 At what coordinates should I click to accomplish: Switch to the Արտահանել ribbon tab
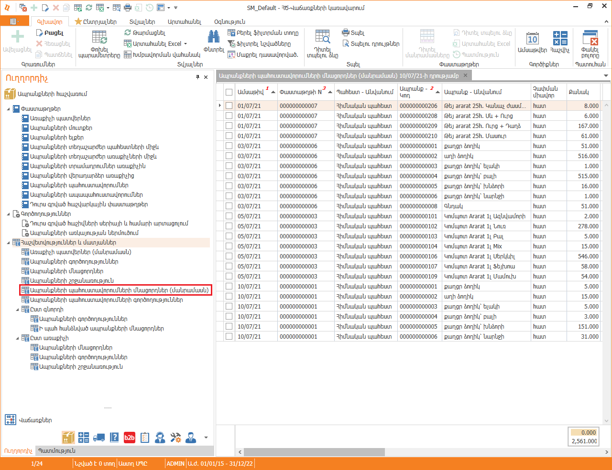click(x=185, y=21)
